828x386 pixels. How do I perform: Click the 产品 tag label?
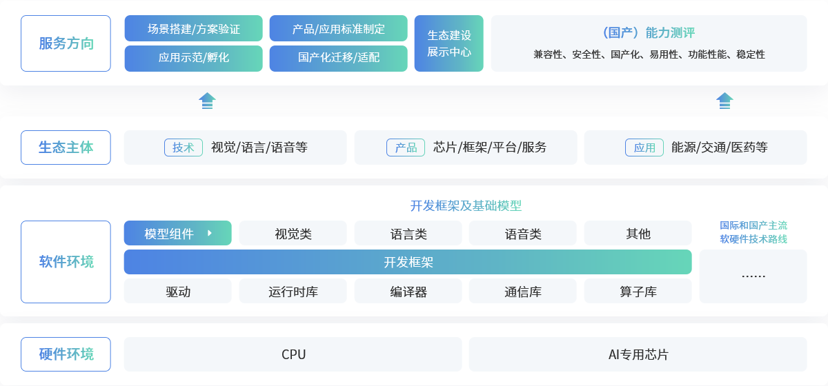[406, 148]
